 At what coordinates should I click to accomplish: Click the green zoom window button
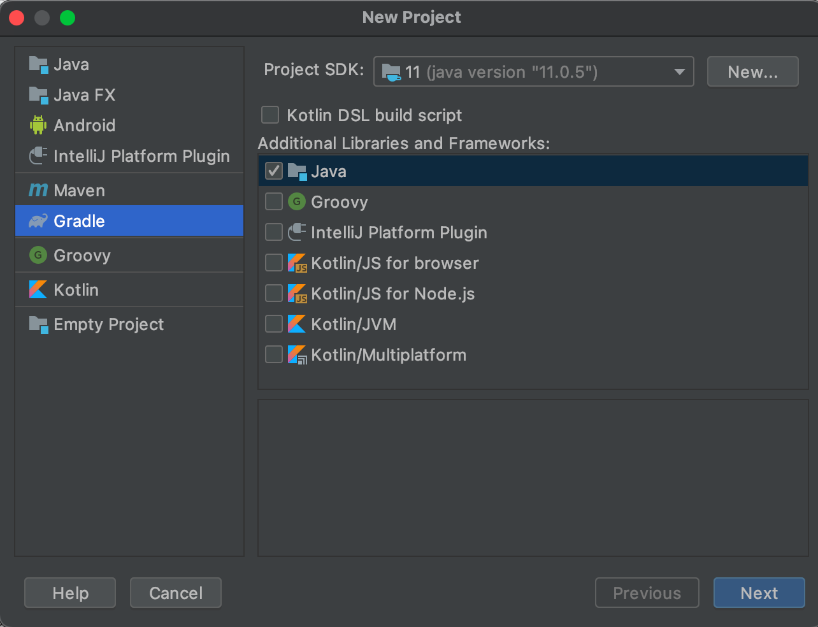click(x=68, y=18)
